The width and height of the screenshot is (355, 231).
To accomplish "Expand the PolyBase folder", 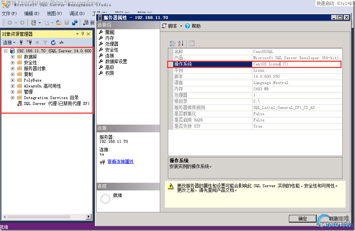I will click(x=13, y=80).
